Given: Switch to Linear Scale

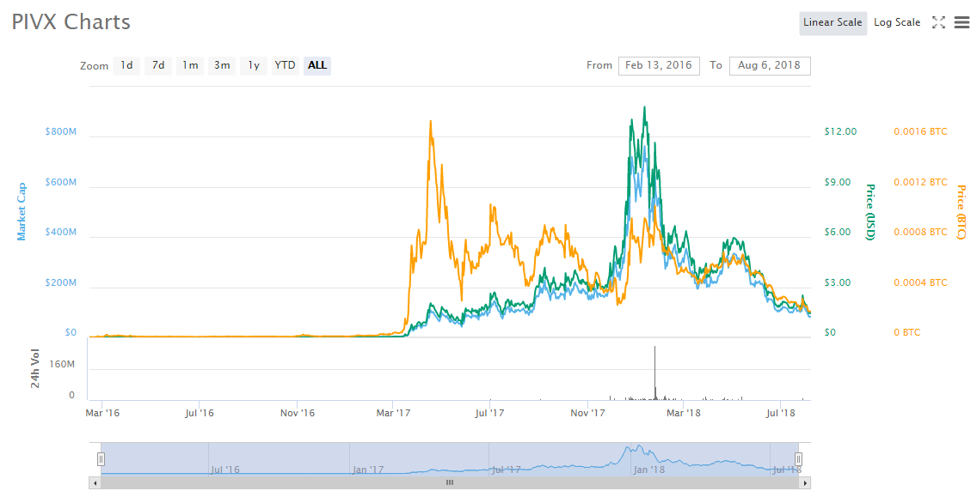Looking at the screenshot, I should pyautogui.click(x=833, y=22).
